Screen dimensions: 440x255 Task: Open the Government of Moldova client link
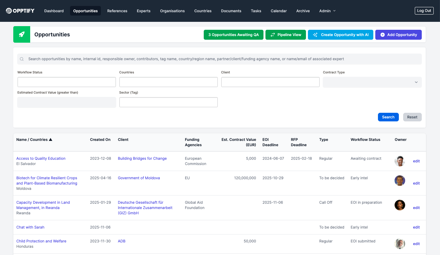[x=139, y=178]
